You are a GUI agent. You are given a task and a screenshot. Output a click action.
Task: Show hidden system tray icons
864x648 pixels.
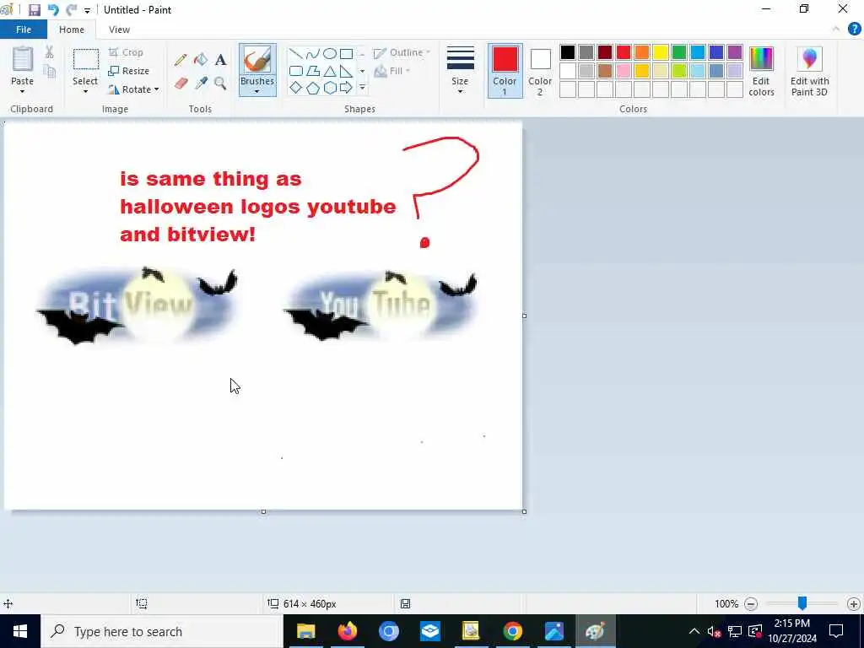click(x=694, y=631)
